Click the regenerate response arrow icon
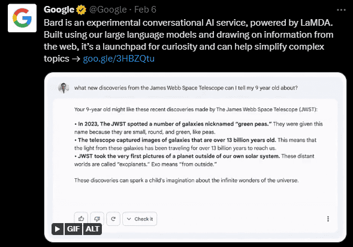 pyautogui.click(x=113, y=219)
